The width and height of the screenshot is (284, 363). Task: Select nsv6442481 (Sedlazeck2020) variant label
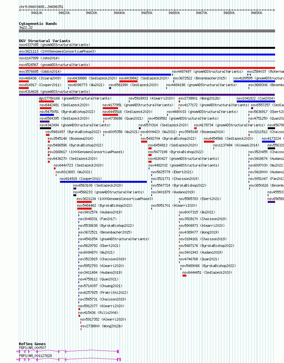[x=64, y=105]
